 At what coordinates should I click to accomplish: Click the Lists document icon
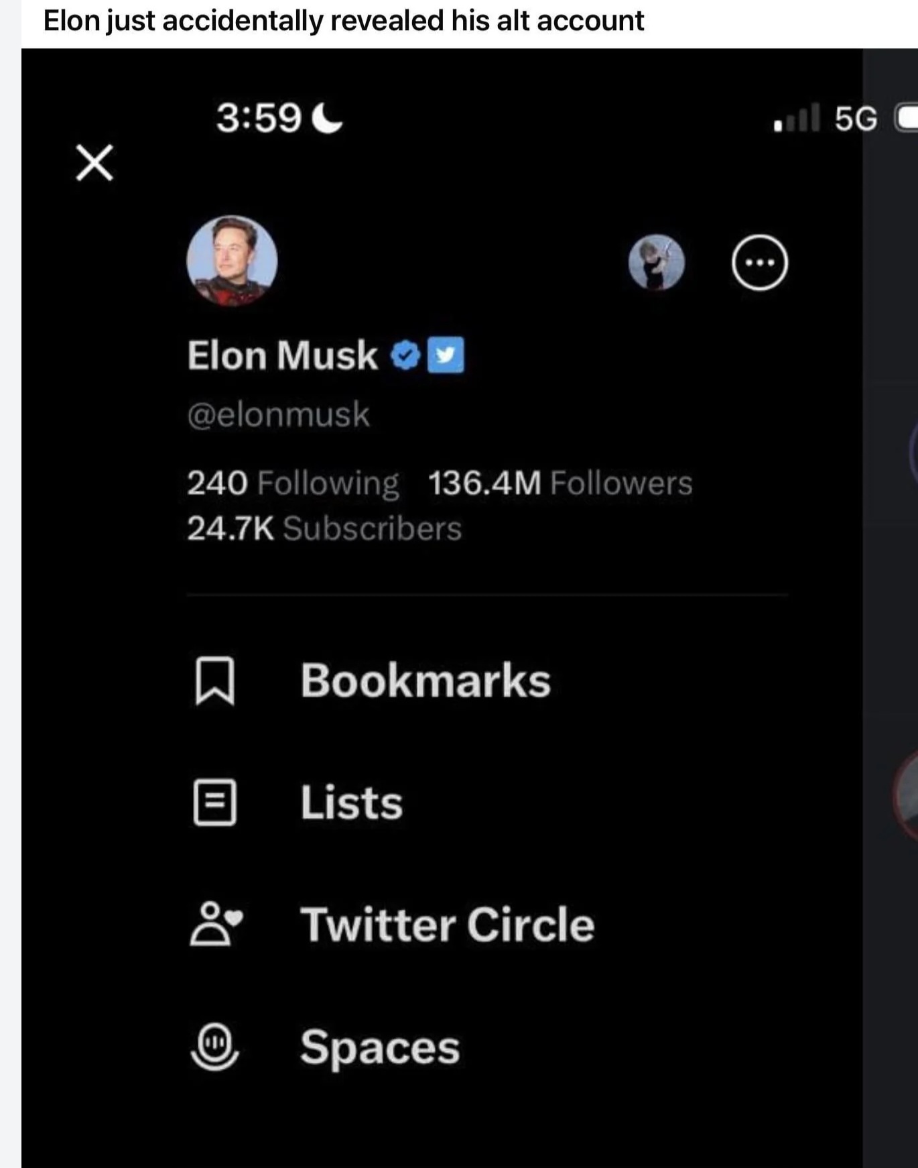(x=214, y=802)
